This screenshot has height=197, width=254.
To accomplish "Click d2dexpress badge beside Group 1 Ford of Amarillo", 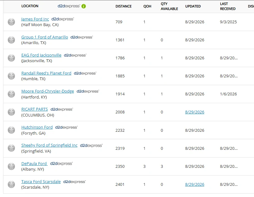I will coord(82,37).
